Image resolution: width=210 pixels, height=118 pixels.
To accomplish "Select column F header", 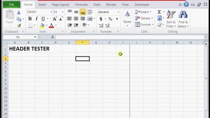I will (82, 42).
